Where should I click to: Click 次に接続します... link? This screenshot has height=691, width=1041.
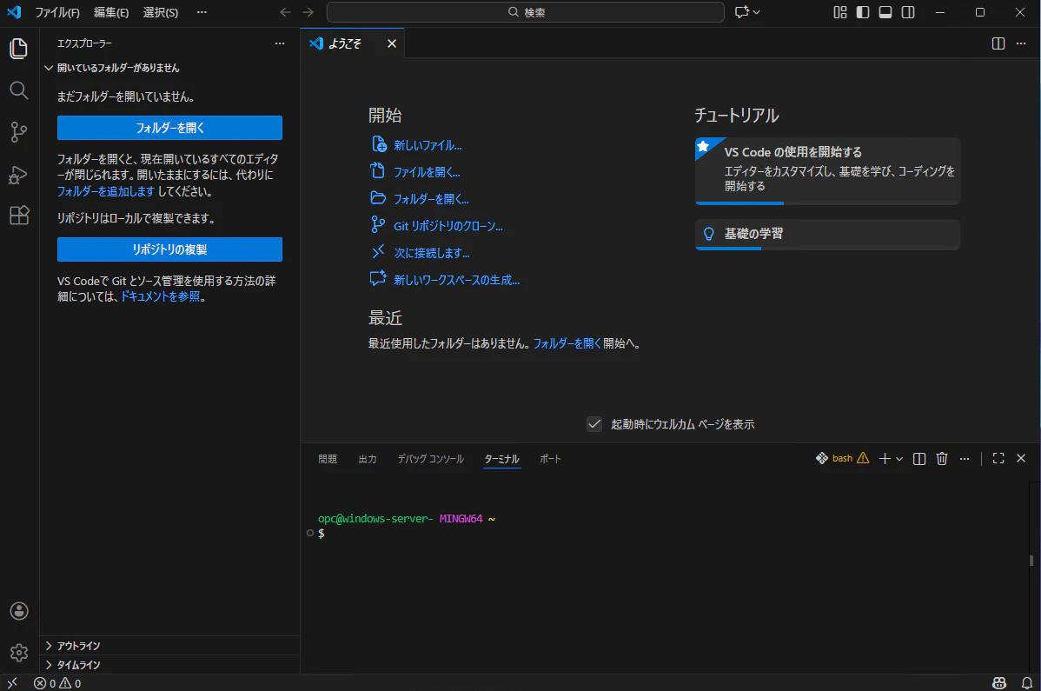(432, 253)
